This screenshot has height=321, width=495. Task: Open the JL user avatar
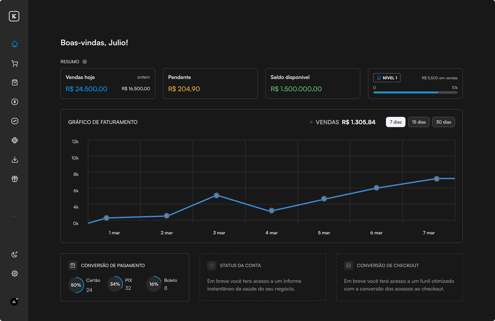pos(14,302)
